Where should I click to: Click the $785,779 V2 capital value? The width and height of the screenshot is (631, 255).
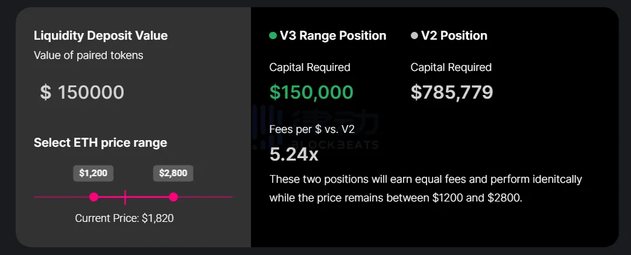coord(452,92)
